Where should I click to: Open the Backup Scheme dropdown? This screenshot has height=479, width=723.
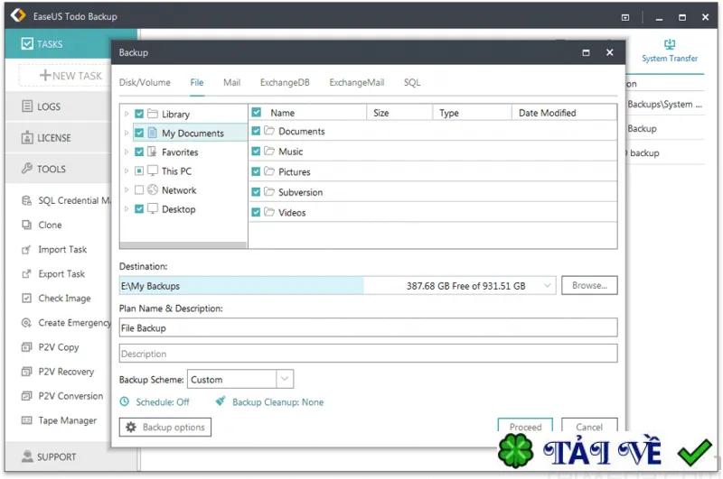[x=285, y=380]
